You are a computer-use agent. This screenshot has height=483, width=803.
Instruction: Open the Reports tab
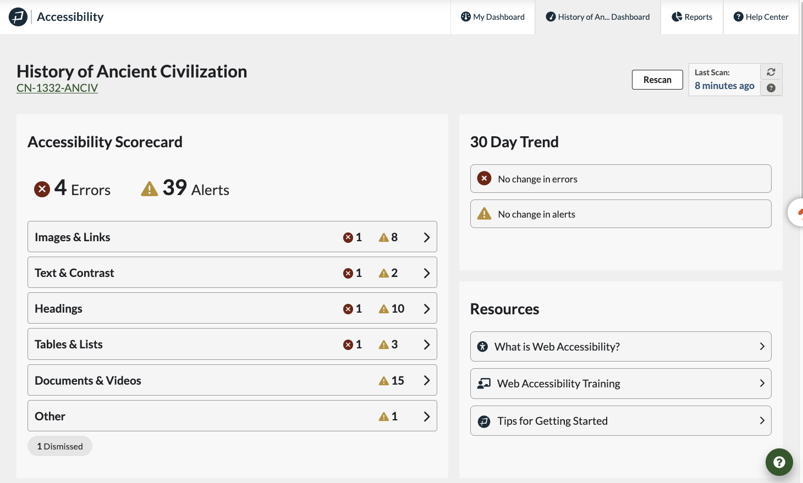click(692, 17)
